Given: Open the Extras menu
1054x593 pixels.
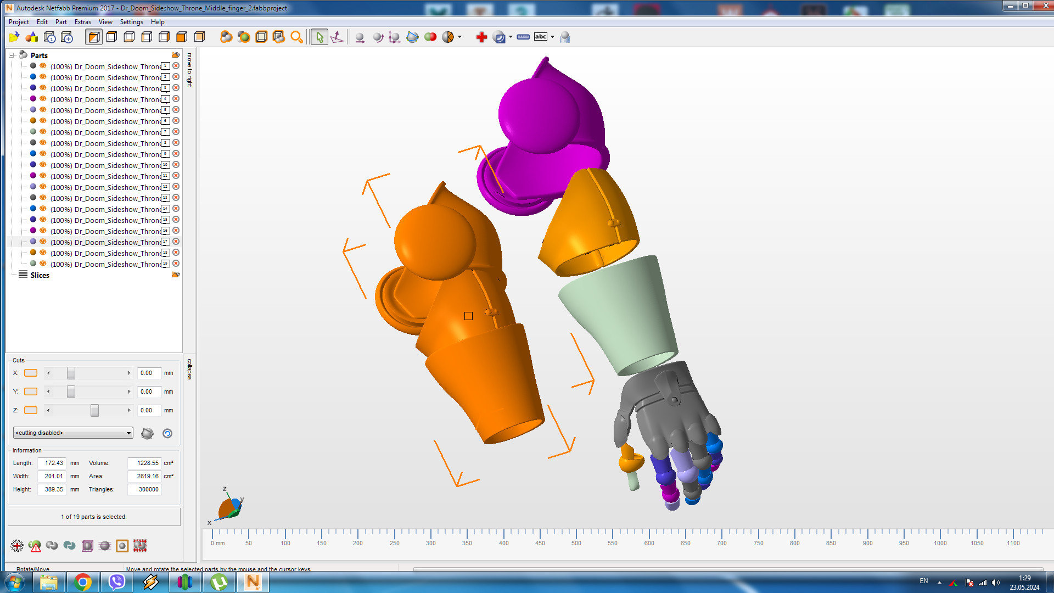Looking at the screenshot, I should coord(82,22).
